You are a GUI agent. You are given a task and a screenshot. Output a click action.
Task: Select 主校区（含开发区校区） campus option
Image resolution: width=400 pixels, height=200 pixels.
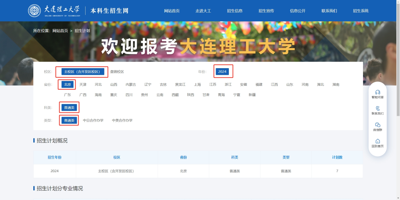point(83,72)
